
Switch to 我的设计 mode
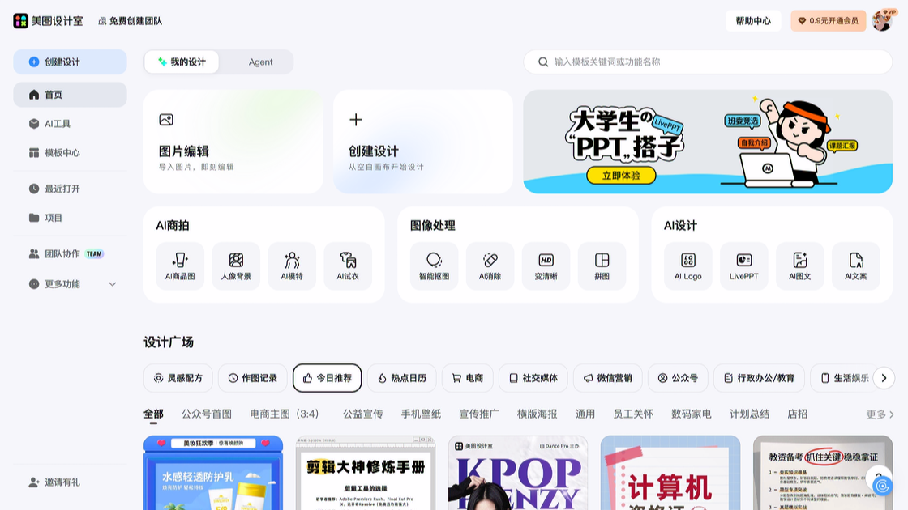(182, 62)
